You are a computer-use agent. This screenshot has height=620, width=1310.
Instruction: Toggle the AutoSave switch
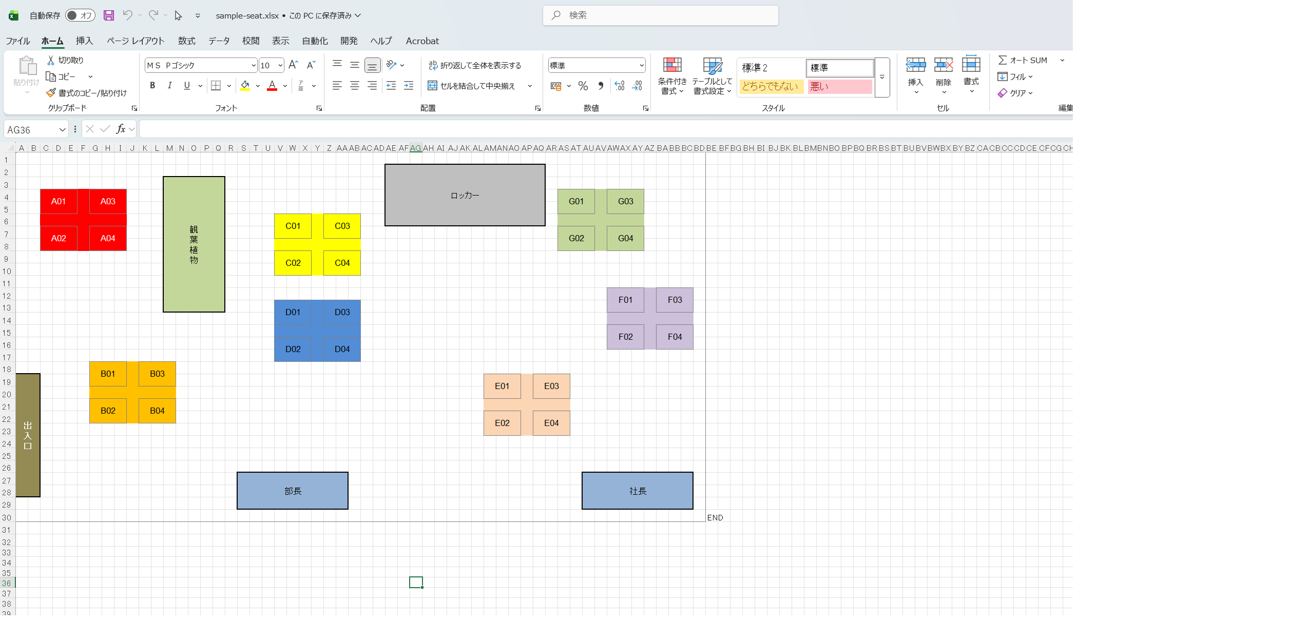point(80,15)
